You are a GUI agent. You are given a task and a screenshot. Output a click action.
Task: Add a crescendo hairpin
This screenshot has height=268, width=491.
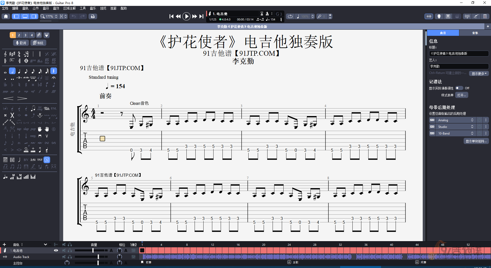(8, 98)
